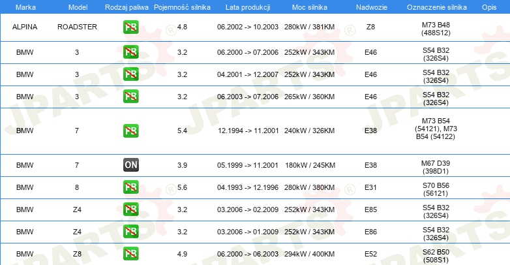Click the 180kW / 245KM power cell
This screenshot has height=265, width=510.
pos(310,165)
